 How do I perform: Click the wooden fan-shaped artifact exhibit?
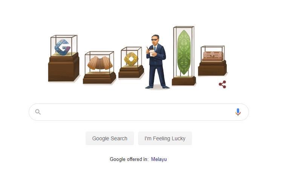pos(100,63)
